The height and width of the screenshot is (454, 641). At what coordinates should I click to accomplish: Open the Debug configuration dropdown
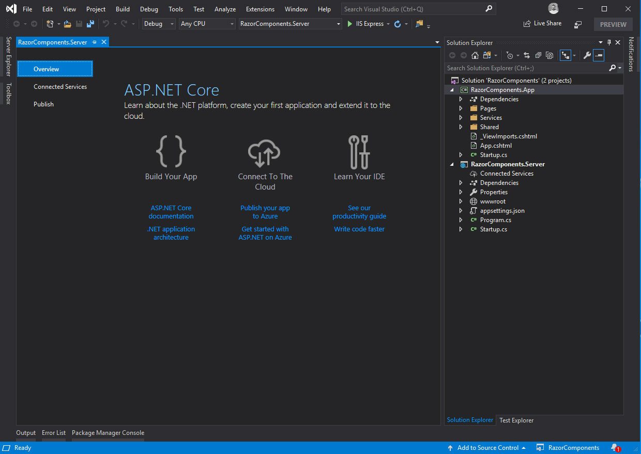coord(159,24)
